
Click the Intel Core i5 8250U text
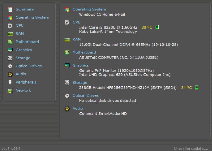click(x=108, y=27)
